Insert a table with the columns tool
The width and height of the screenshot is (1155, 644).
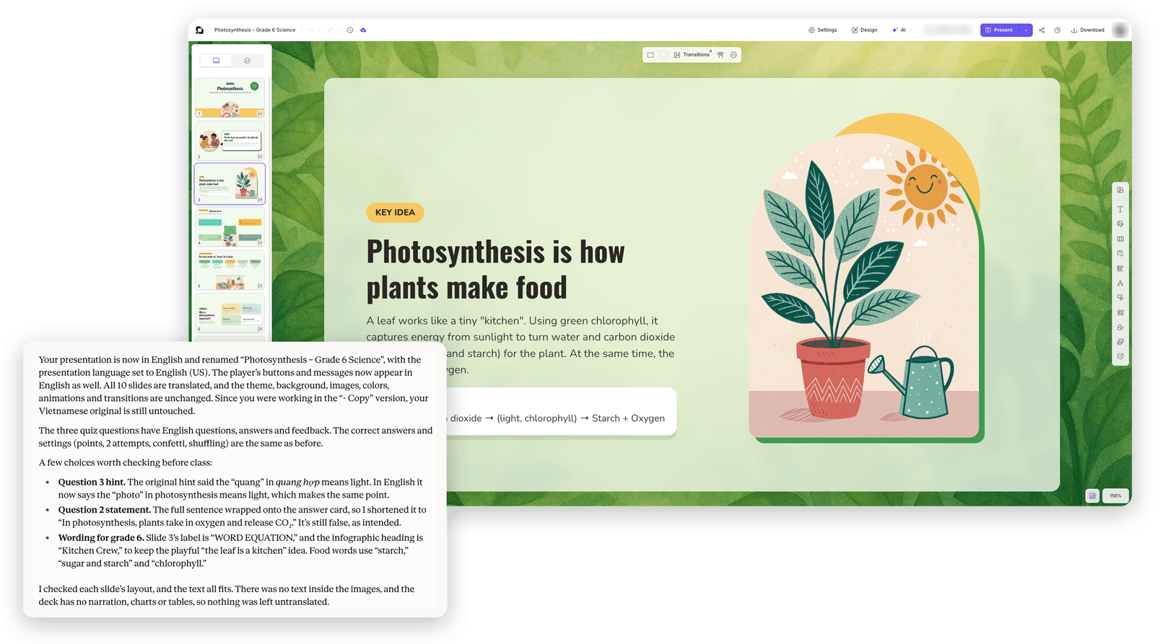pos(1120,239)
